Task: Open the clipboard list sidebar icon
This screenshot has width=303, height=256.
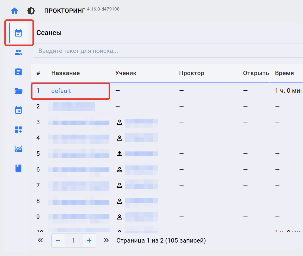Action: 18,72
